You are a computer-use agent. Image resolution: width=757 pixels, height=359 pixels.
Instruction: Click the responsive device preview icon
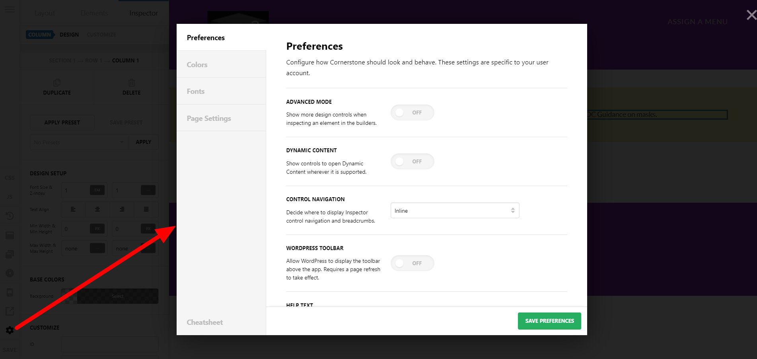(x=10, y=292)
